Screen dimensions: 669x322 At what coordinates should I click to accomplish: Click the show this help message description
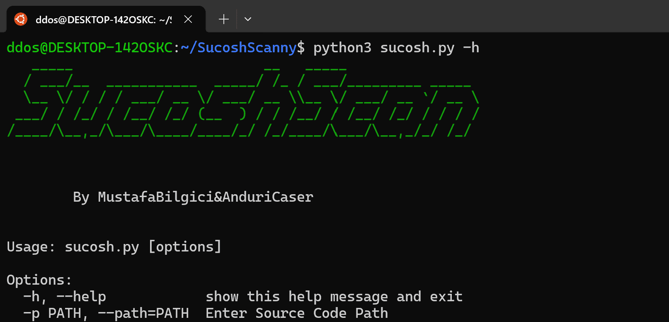click(x=297, y=297)
